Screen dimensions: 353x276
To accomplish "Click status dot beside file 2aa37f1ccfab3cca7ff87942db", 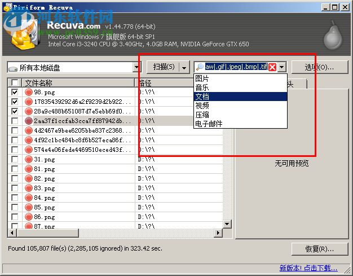I will pyautogui.click(x=29, y=121).
